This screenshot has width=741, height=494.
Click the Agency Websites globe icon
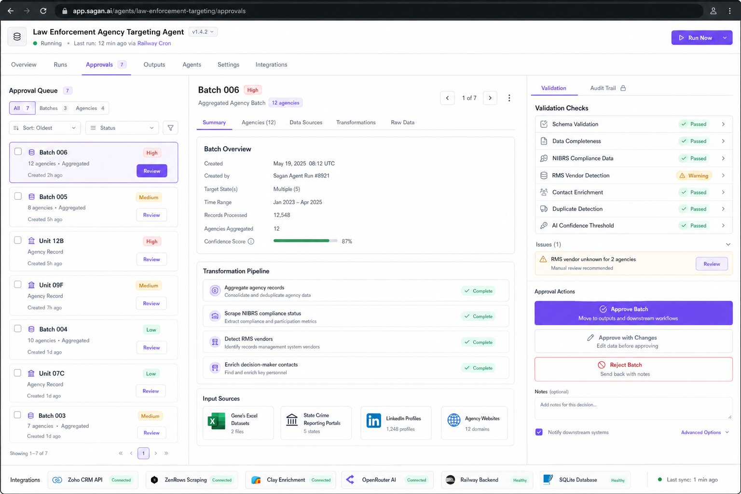point(453,420)
